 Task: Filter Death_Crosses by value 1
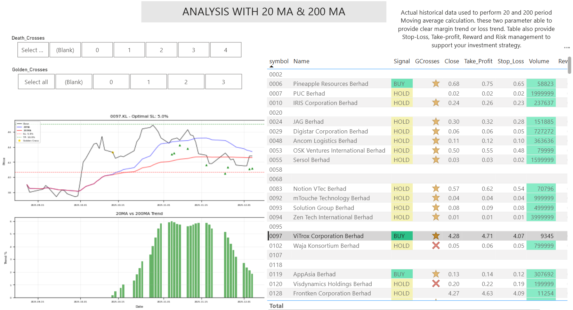pos(129,50)
